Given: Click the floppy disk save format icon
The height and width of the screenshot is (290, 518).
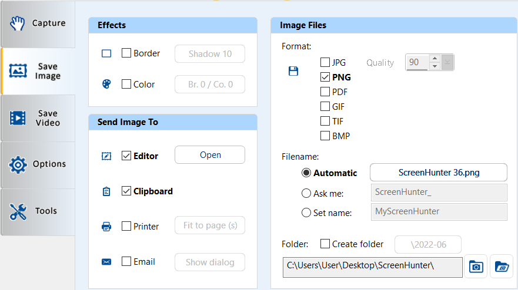Looking at the screenshot, I should tap(293, 71).
